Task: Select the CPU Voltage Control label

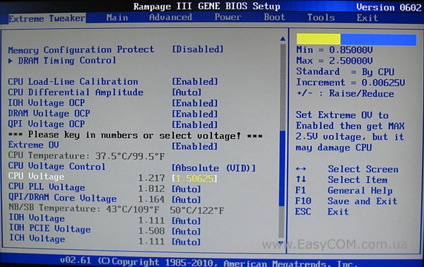Action: (x=57, y=166)
